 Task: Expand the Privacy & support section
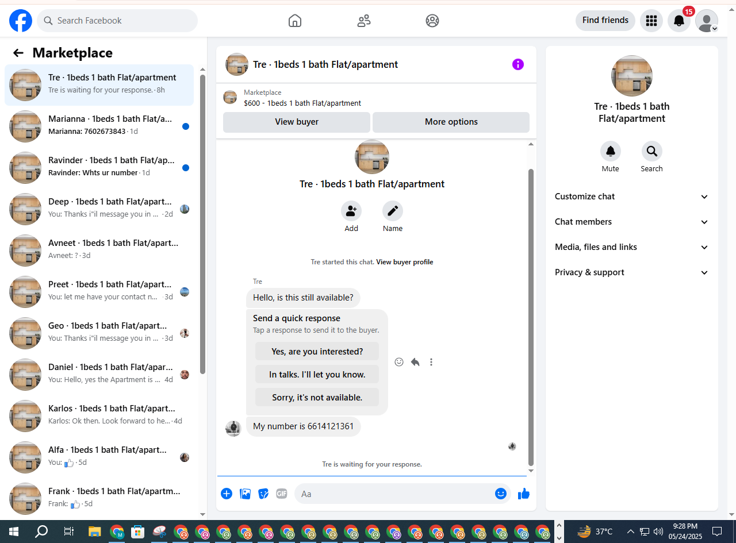(x=632, y=272)
